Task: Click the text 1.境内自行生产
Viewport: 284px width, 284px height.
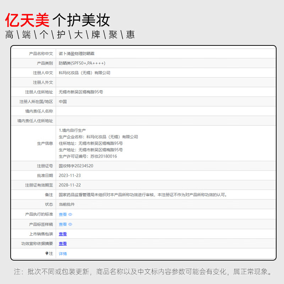Action: [x=72, y=130]
